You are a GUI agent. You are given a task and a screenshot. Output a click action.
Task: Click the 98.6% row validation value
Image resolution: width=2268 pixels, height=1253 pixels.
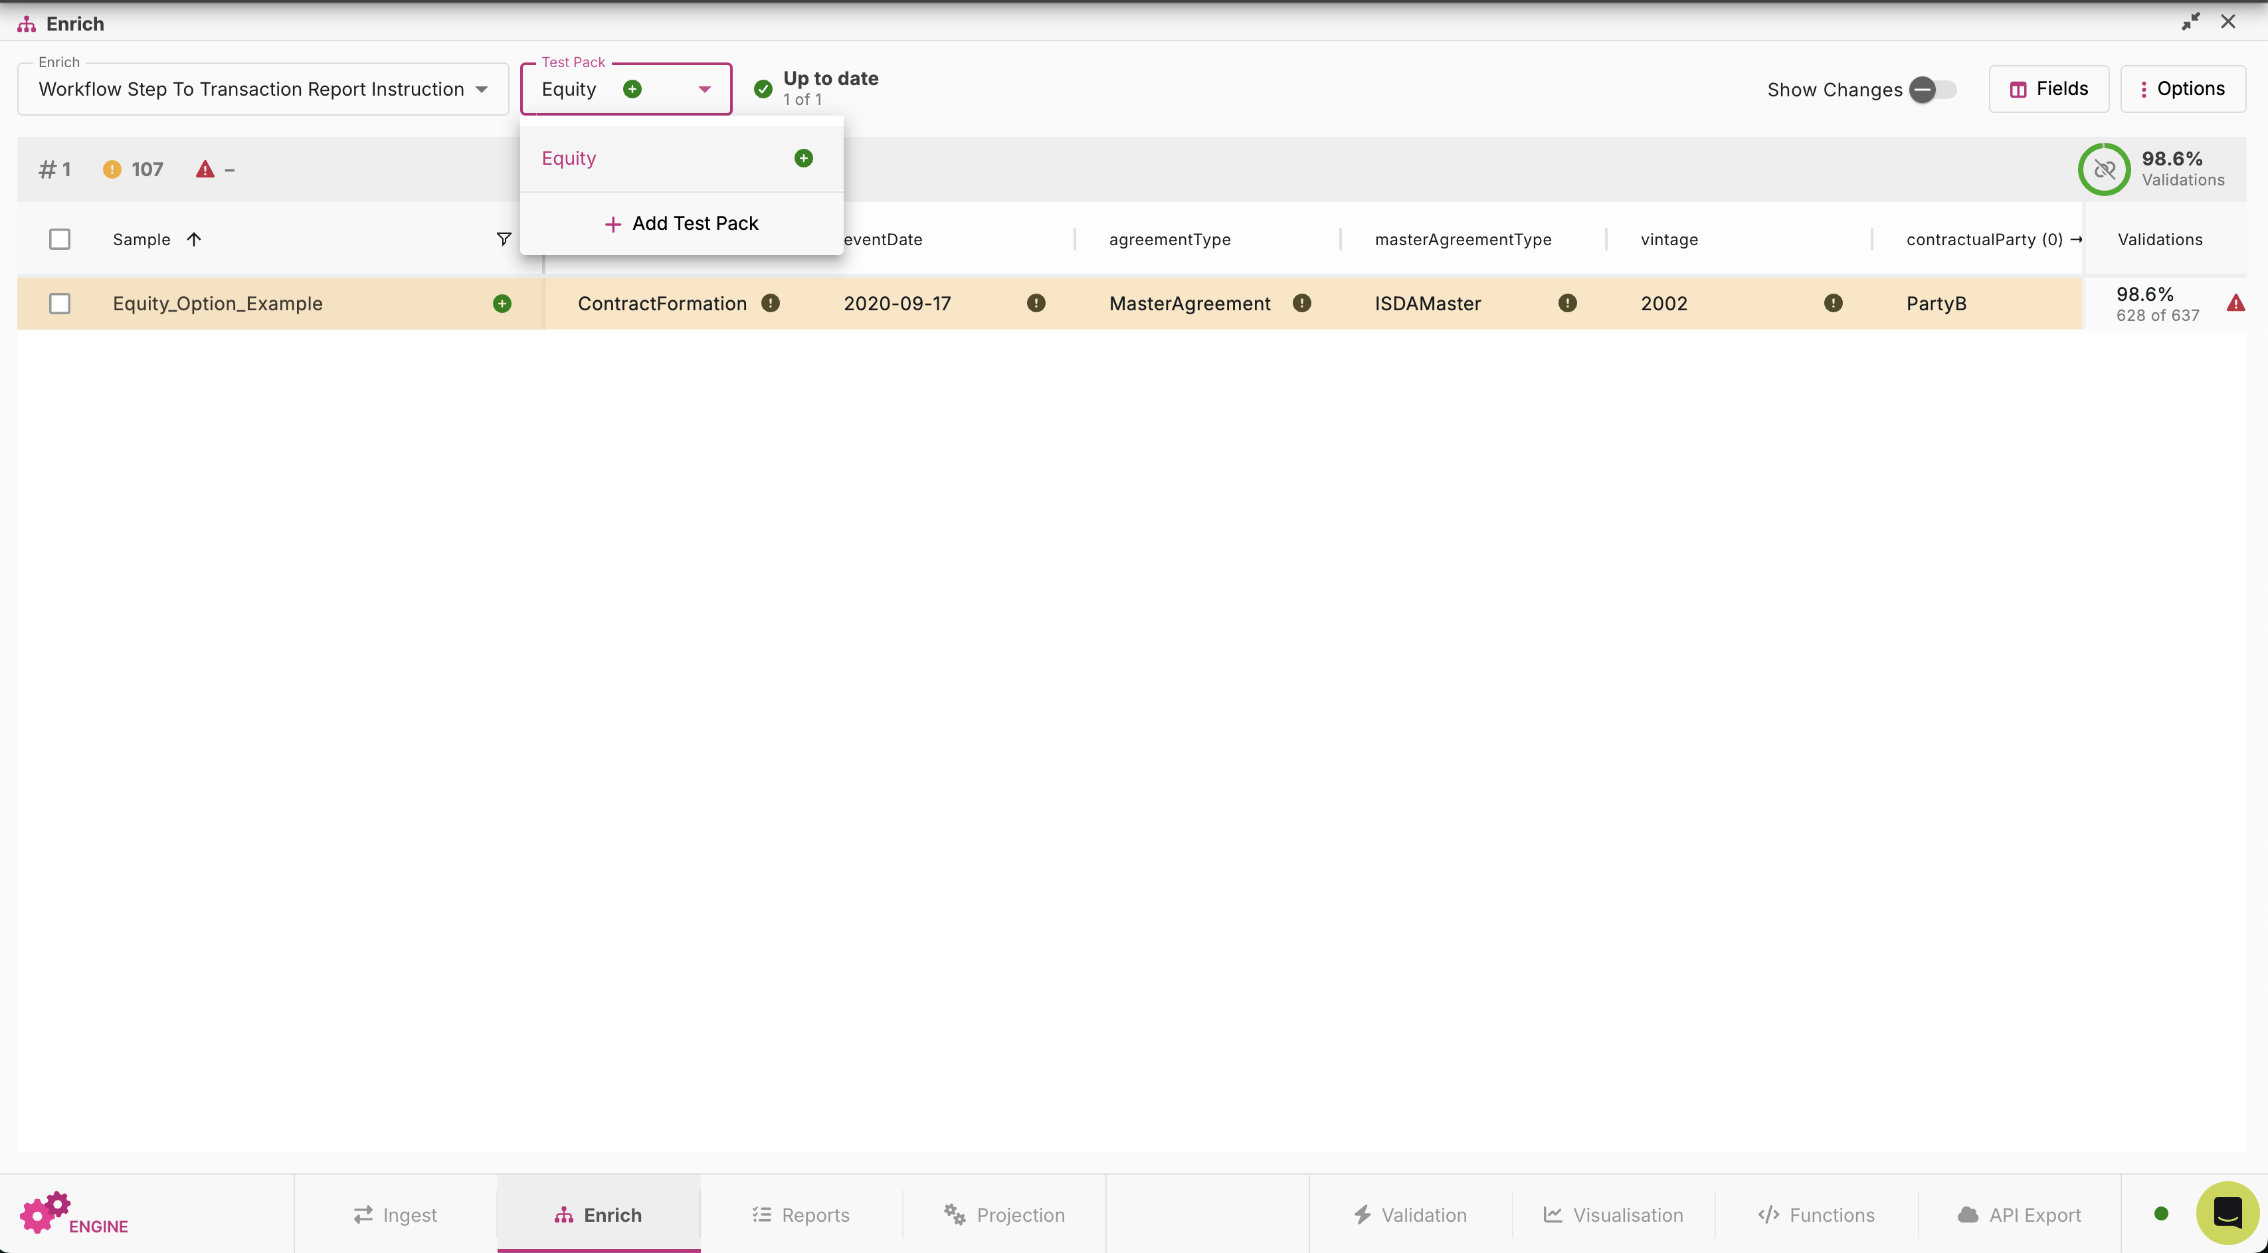click(x=2144, y=294)
